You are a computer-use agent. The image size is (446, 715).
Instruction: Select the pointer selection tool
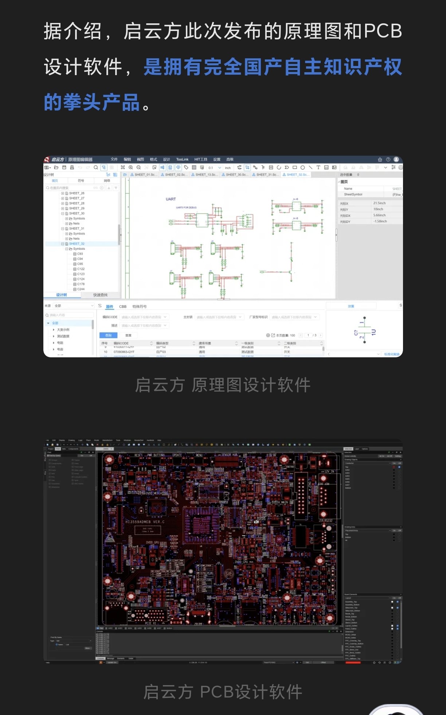247,167
